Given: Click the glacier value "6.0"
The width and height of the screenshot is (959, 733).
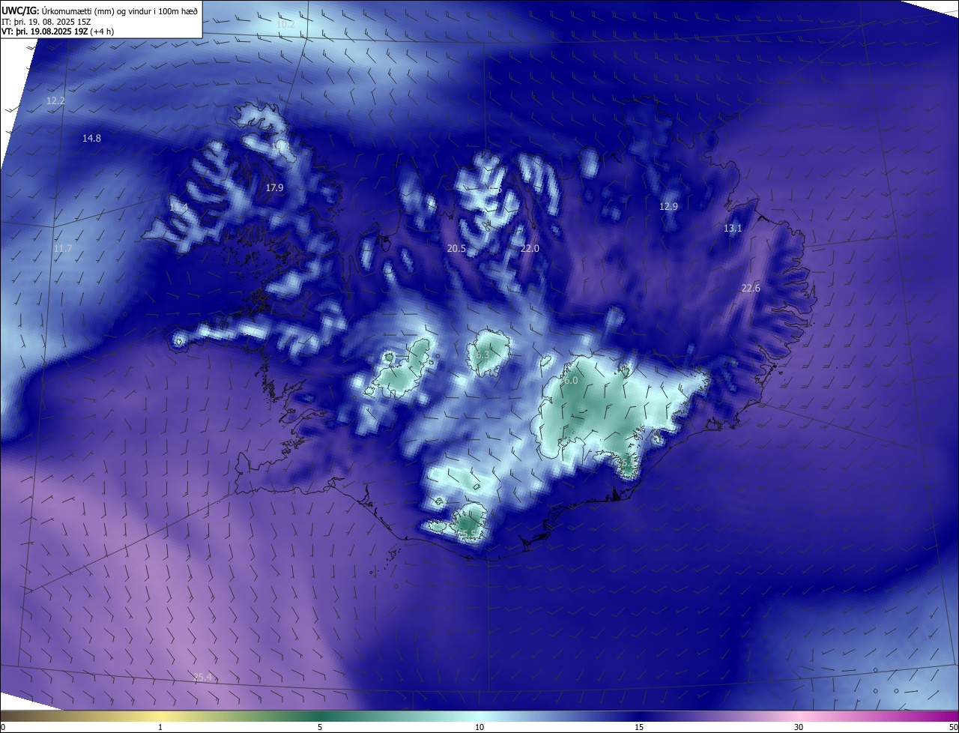Looking at the screenshot, I should click(571, 380).
